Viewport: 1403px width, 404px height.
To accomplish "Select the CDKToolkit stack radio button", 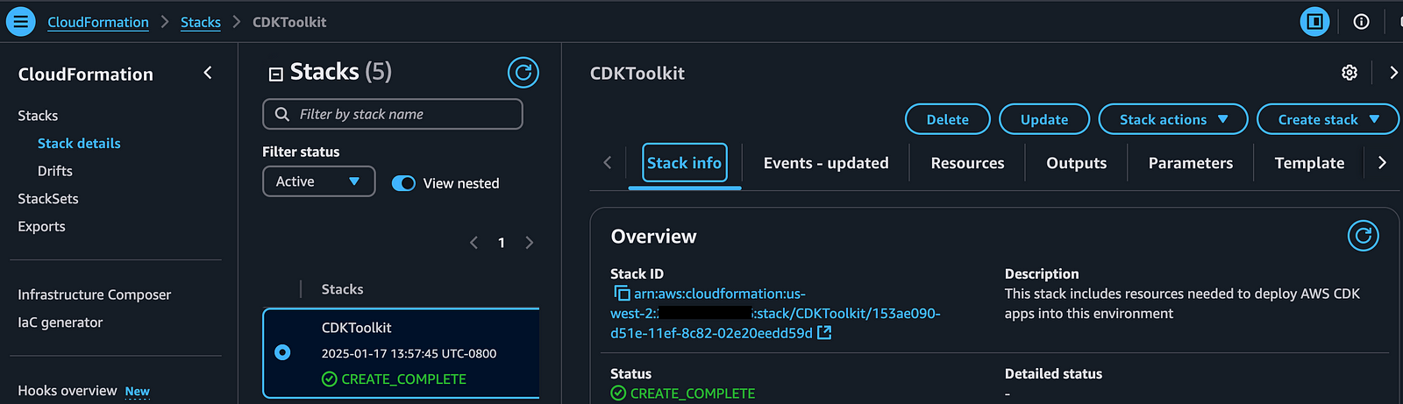I will [282, 352].
